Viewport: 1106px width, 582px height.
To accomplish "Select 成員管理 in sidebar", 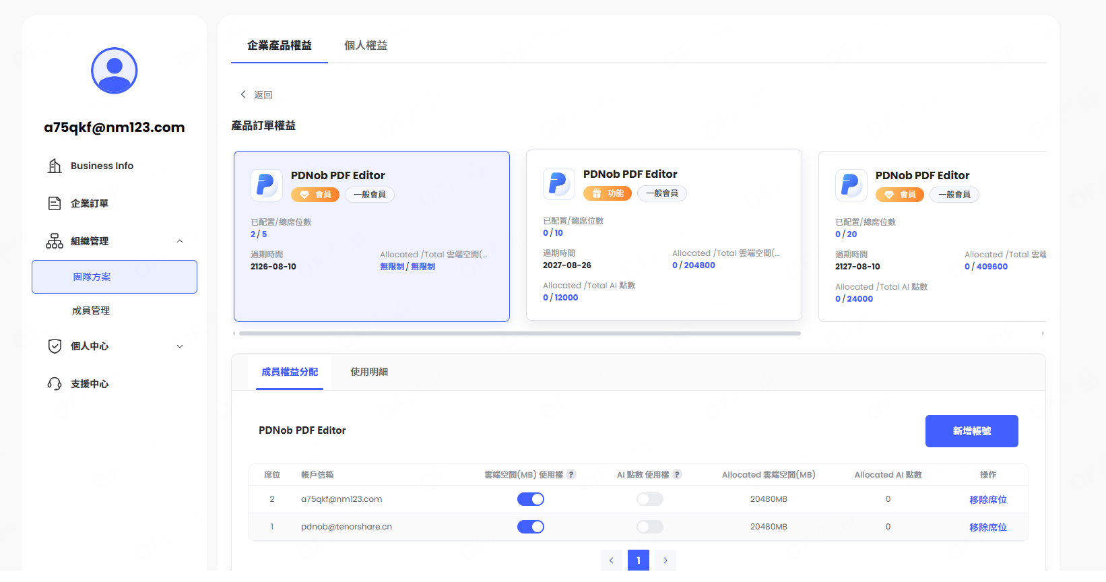I will pyautogui.click(x=91, y=311).
